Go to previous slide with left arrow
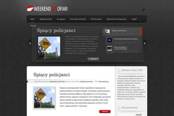The width and height of the screenshot is (174, 116). click(x=30, y=43)
